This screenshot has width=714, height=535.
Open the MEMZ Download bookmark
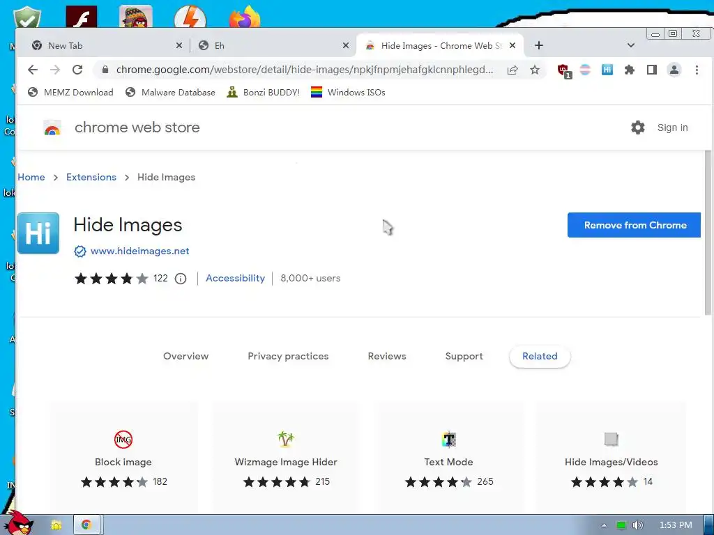pos(70,93)
